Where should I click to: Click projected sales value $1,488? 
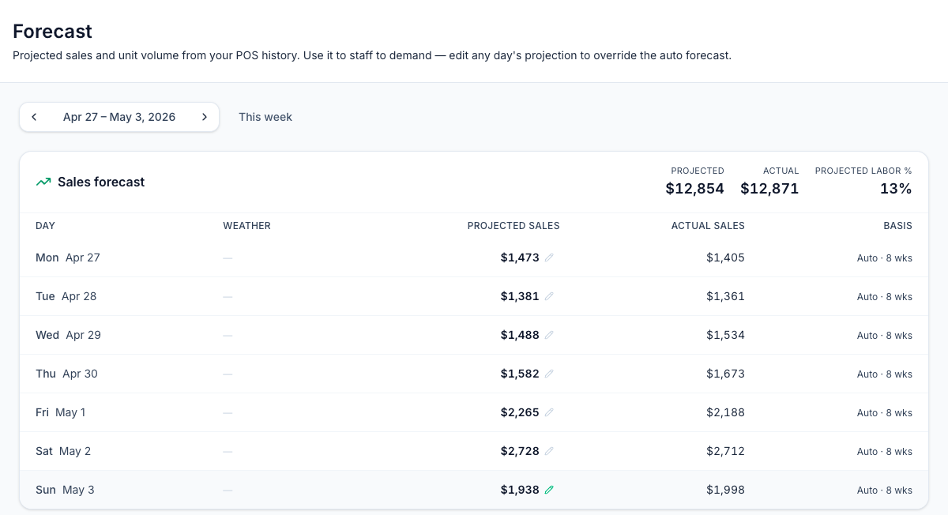[x=520, y=335]
